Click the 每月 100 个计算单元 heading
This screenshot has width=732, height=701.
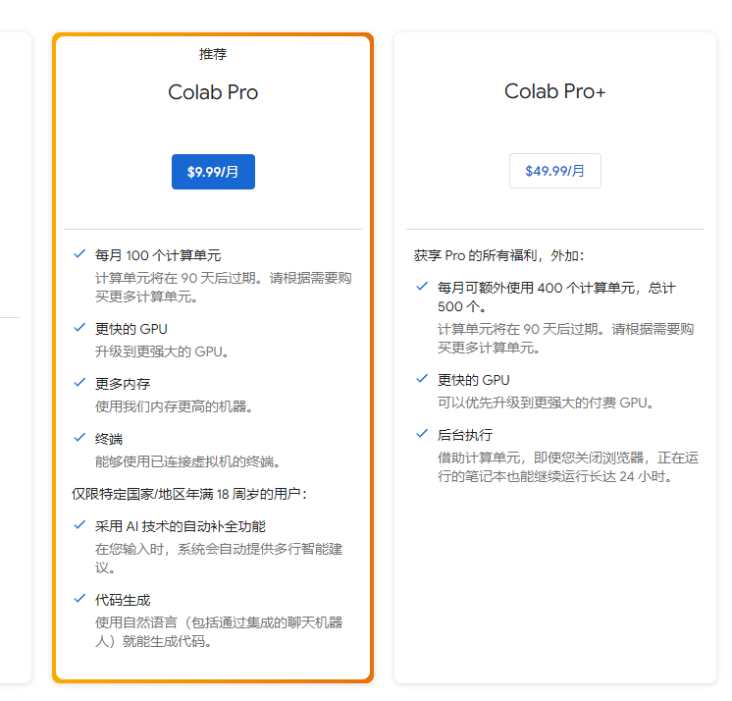pyautogui.click(x=158, y=255)
